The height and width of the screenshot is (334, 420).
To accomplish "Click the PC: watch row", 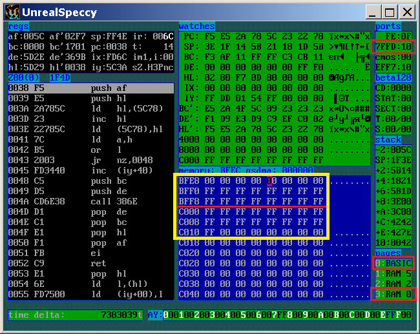I will (275, 37).
